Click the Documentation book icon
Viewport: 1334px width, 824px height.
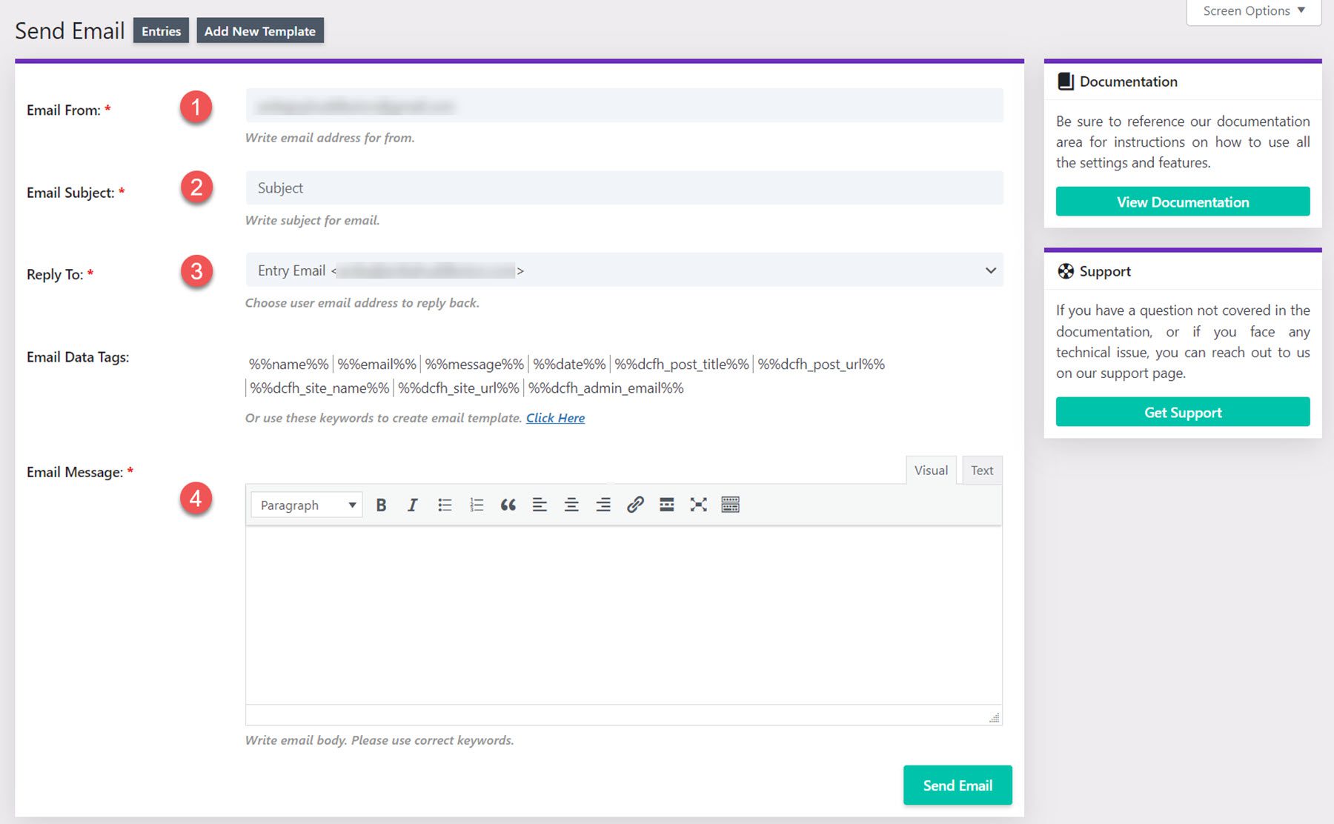(1066, 81)
